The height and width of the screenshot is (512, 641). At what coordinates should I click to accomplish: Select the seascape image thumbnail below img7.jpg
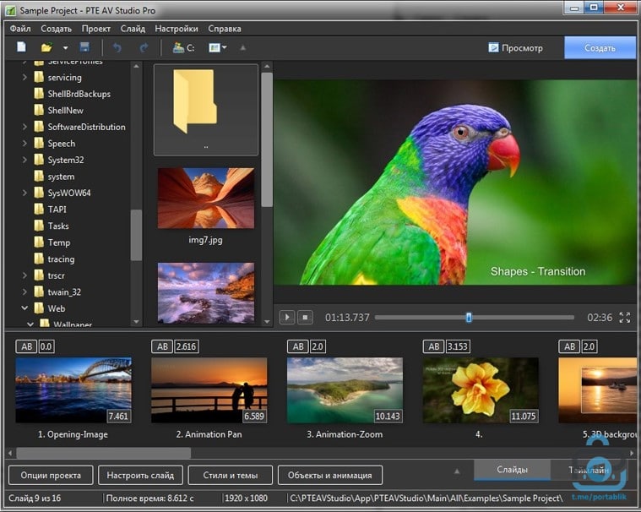click(205, 293)
